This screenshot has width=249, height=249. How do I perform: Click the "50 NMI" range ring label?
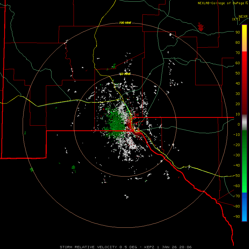click(x=125, y=74)
